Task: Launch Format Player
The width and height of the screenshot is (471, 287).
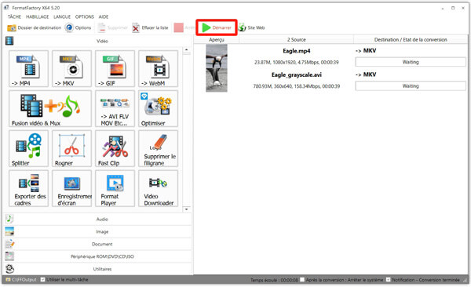Action: 115,188
